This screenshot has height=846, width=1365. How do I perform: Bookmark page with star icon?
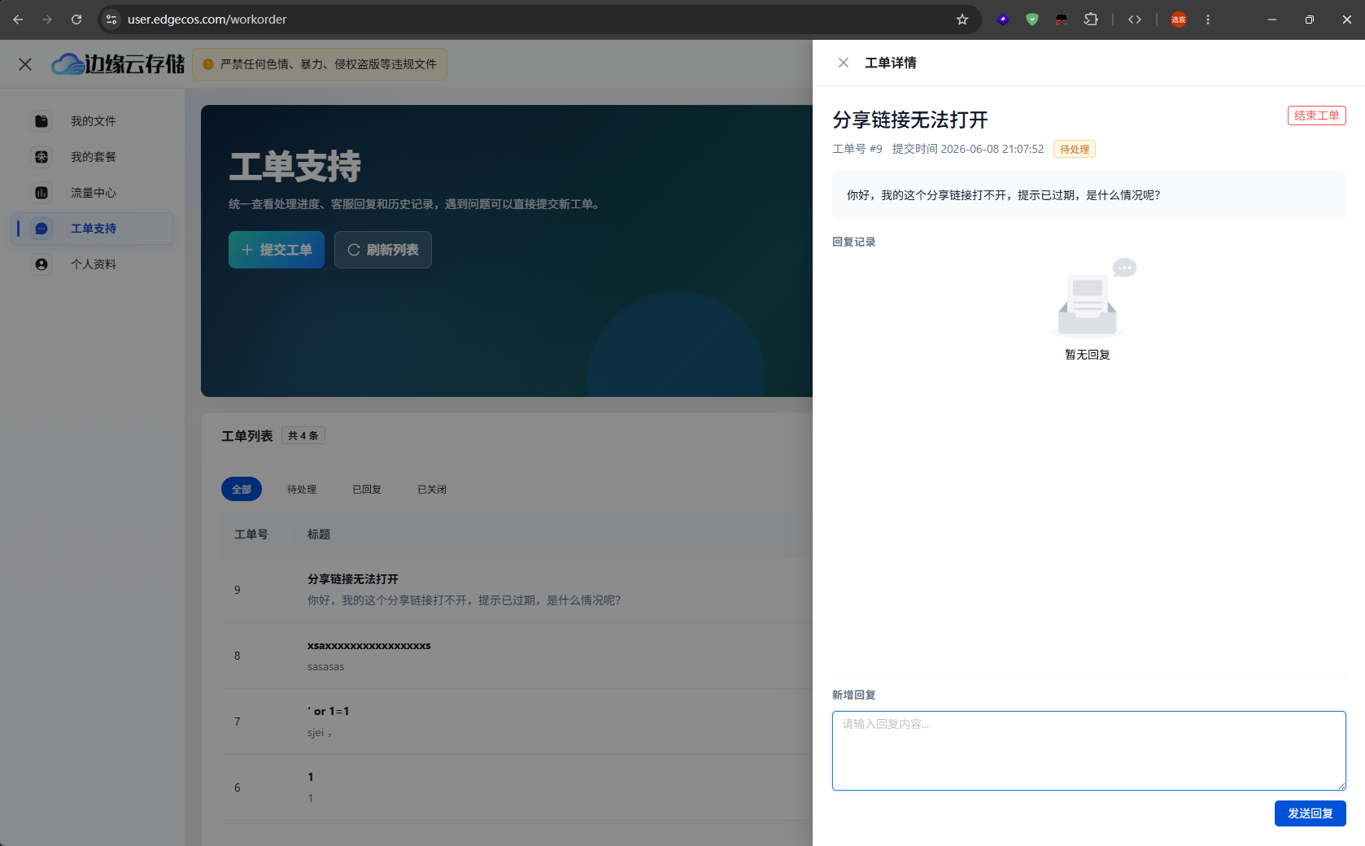(962, 20)
